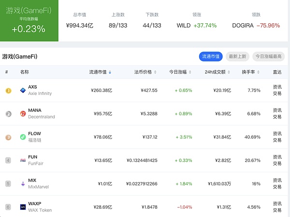The image size is (290, 217).
Task: Open 资讯 link for AXS row
Action: [277, 87]
